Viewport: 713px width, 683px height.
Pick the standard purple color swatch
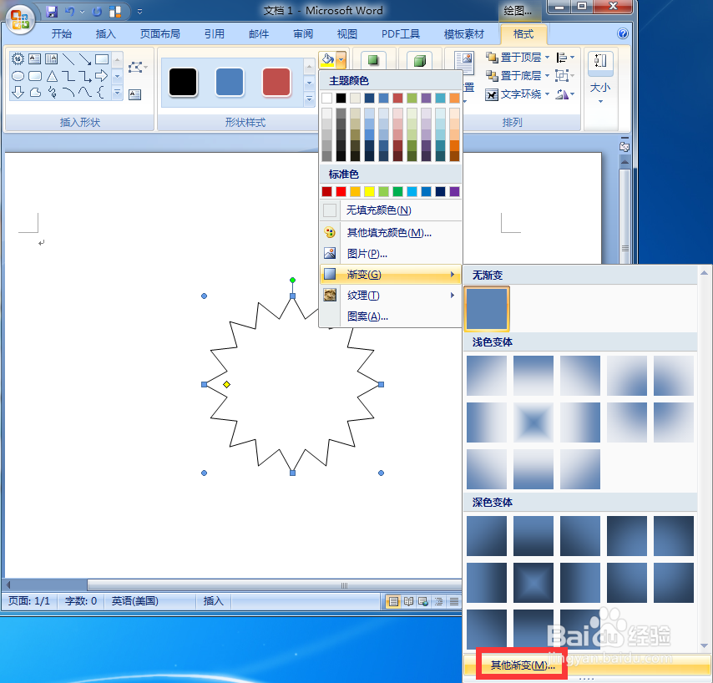point(454,191)
